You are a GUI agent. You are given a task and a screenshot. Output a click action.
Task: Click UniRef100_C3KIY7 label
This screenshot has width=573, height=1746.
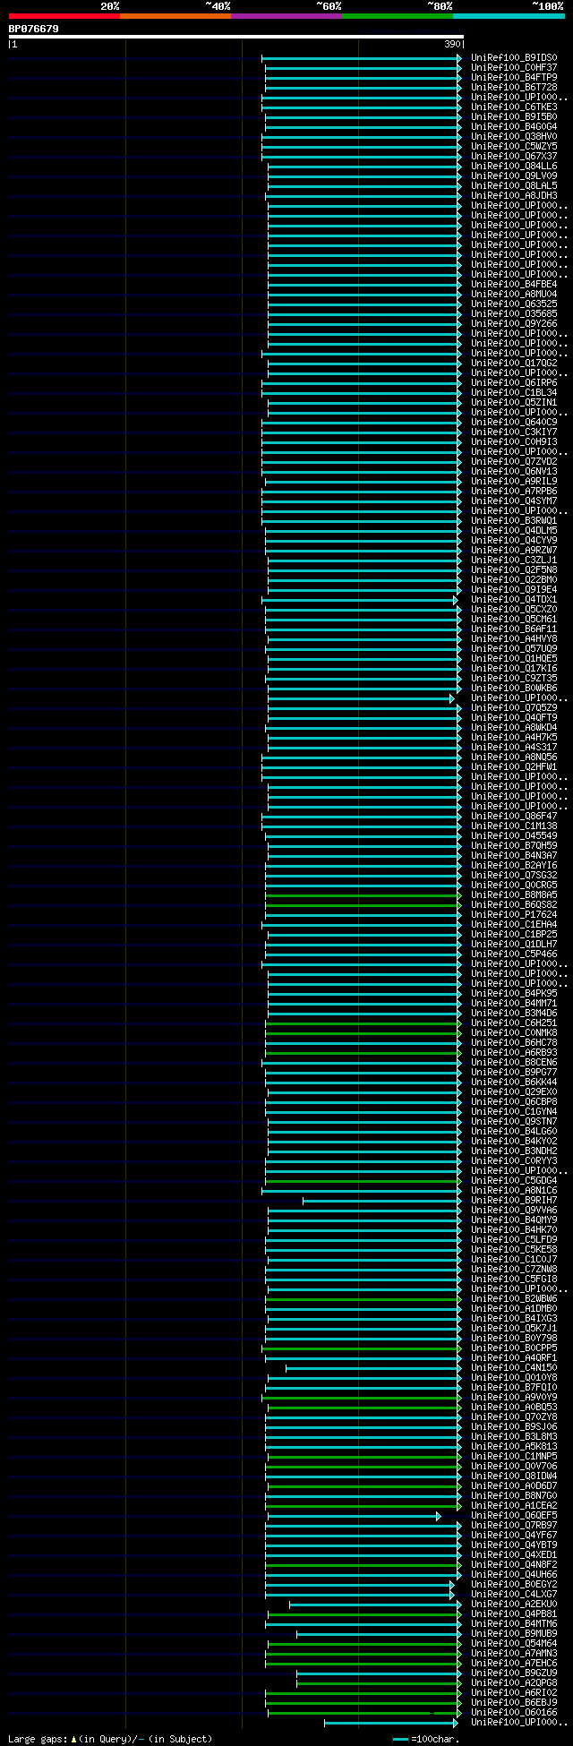point(514,432)
